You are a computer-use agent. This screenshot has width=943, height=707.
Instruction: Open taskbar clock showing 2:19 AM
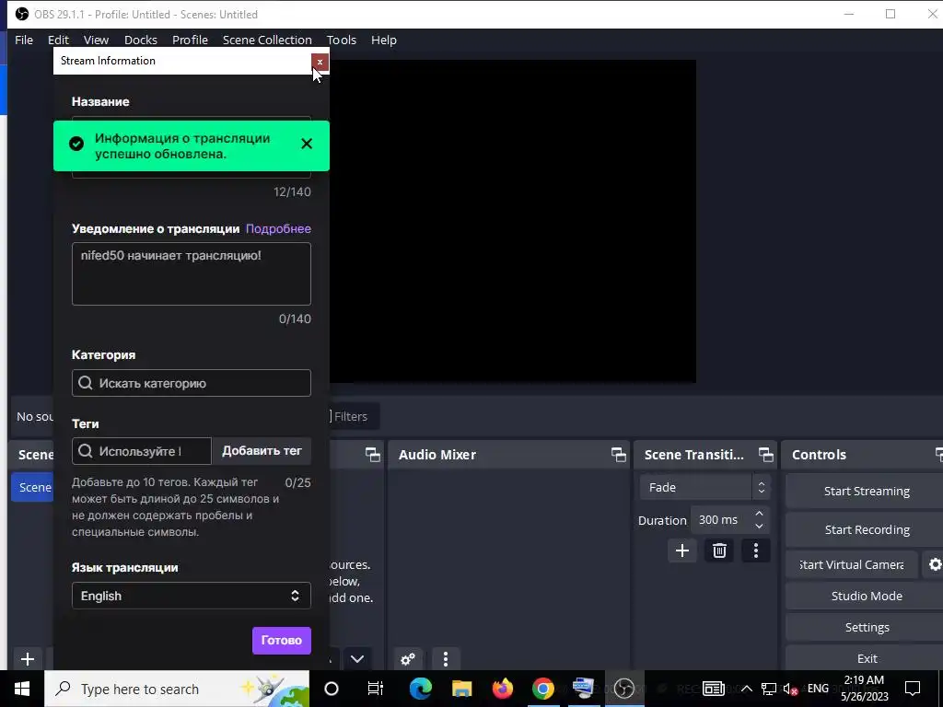(864, 689)
